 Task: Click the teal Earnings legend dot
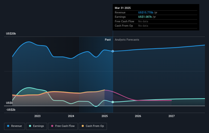(30, 126)
